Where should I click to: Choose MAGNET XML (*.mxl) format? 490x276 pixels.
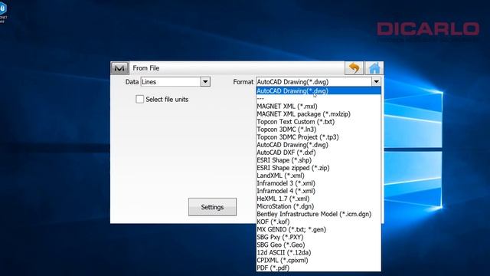coord(318,107)
